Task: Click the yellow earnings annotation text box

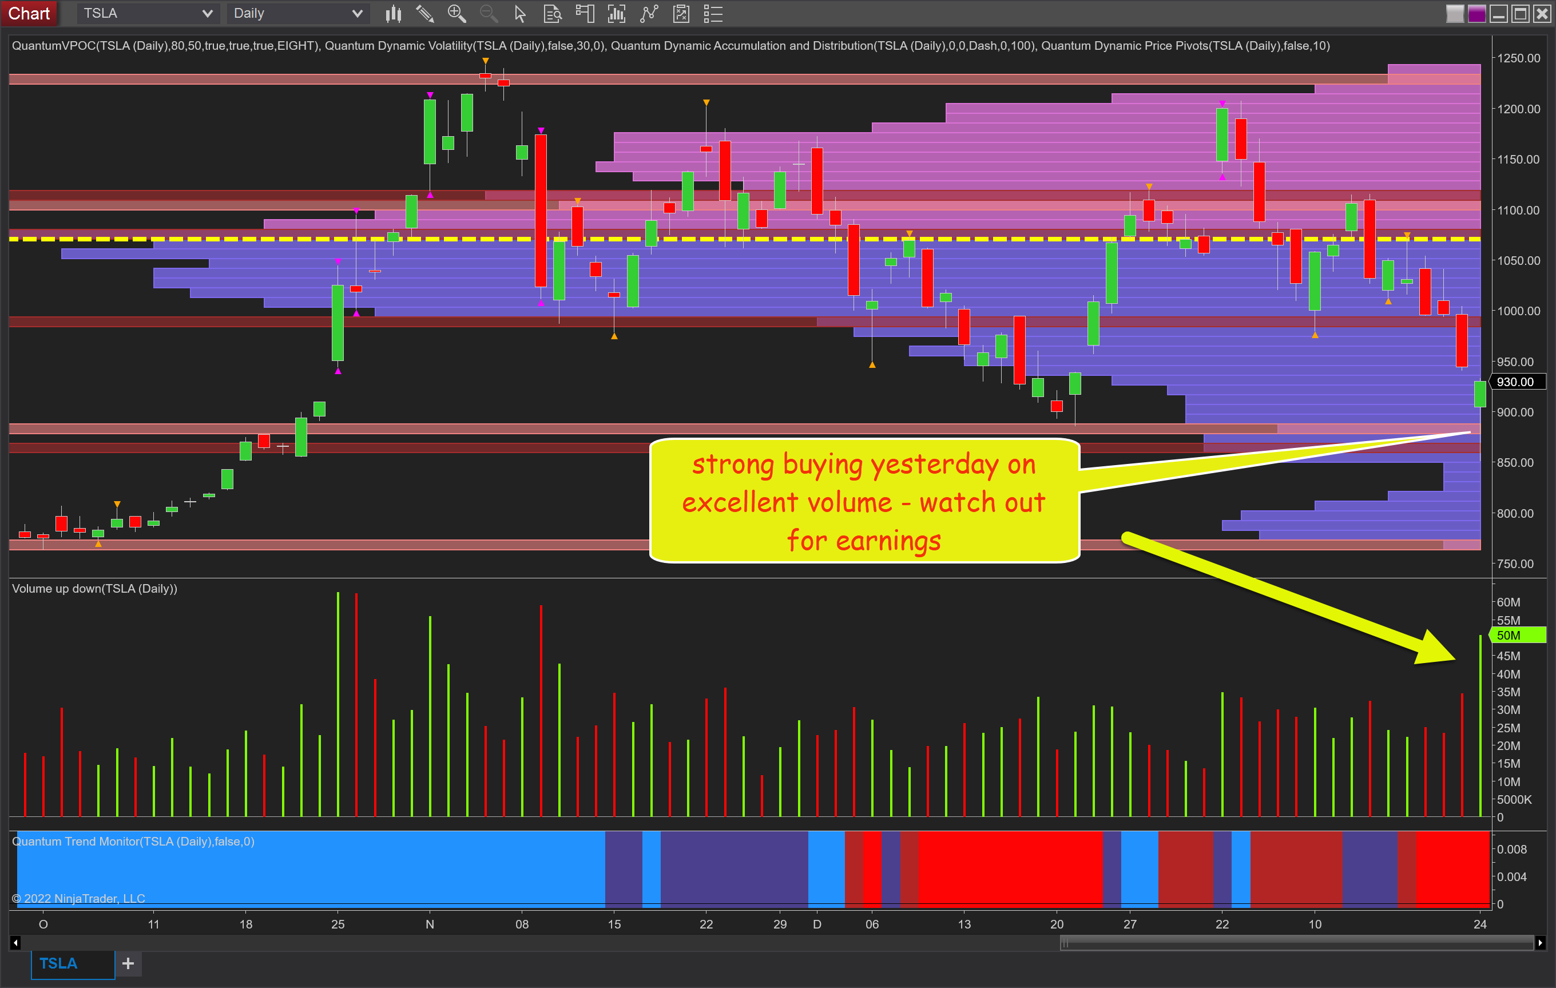Action: [x=864, y=501]
